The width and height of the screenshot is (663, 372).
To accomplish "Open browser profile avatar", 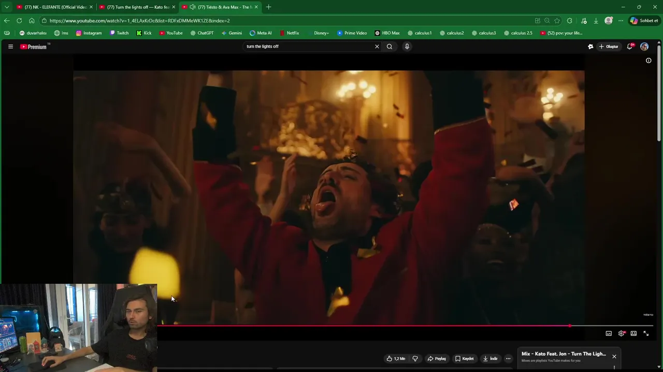I will (x=609, y=21).
